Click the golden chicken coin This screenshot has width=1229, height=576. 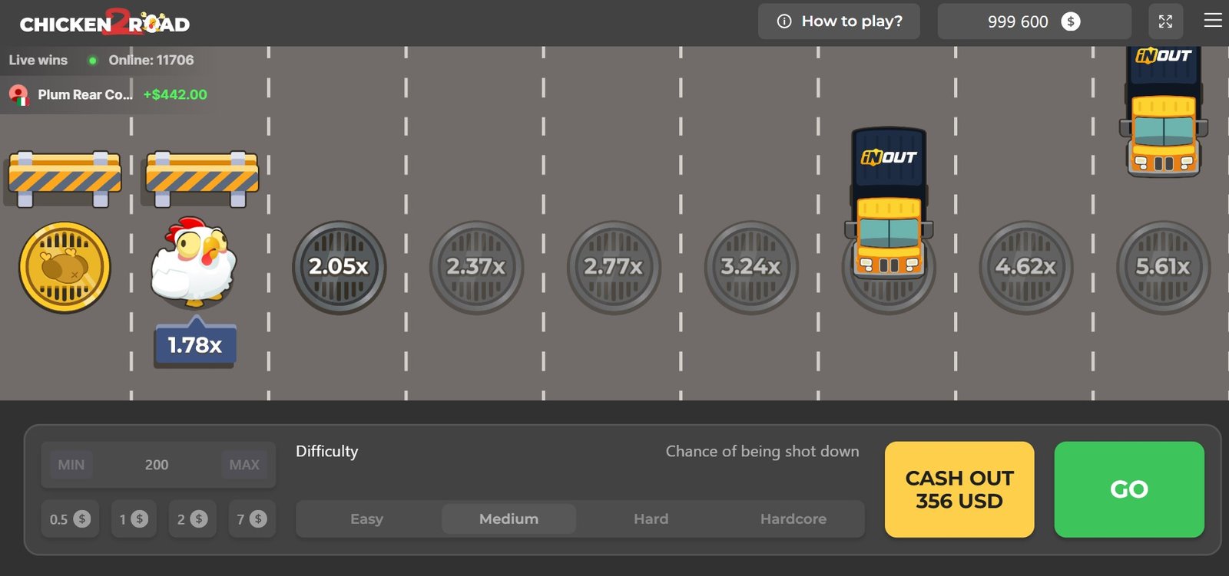point(65,267)
